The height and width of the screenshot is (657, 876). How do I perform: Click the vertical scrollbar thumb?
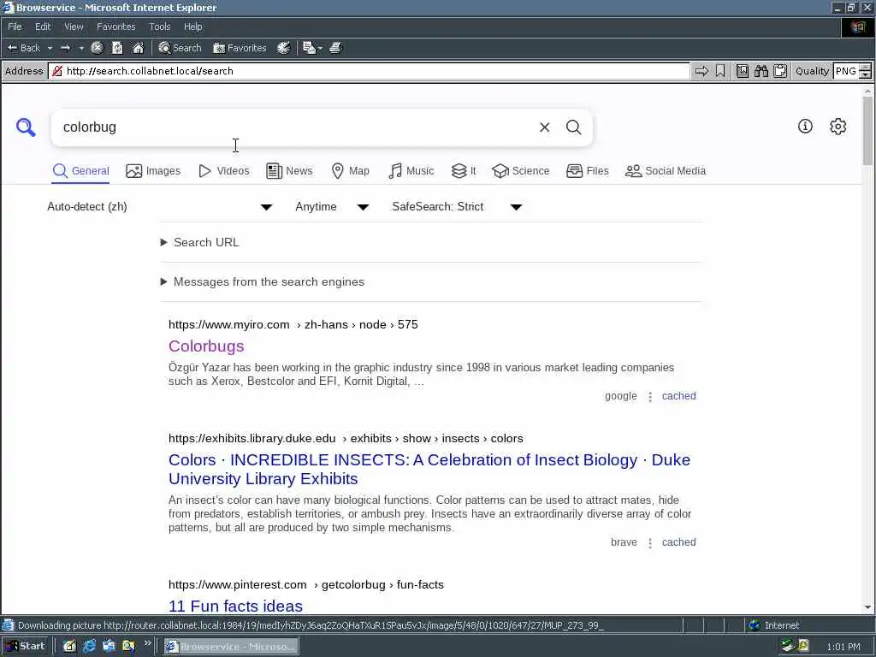click(867, 131)
